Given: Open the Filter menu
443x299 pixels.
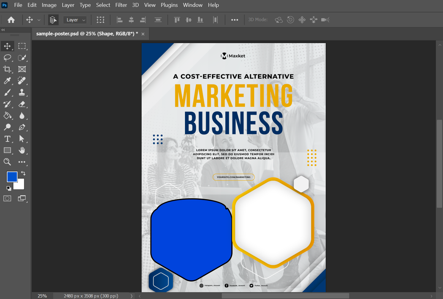Looking at the screenshot, I should point(121,5).
